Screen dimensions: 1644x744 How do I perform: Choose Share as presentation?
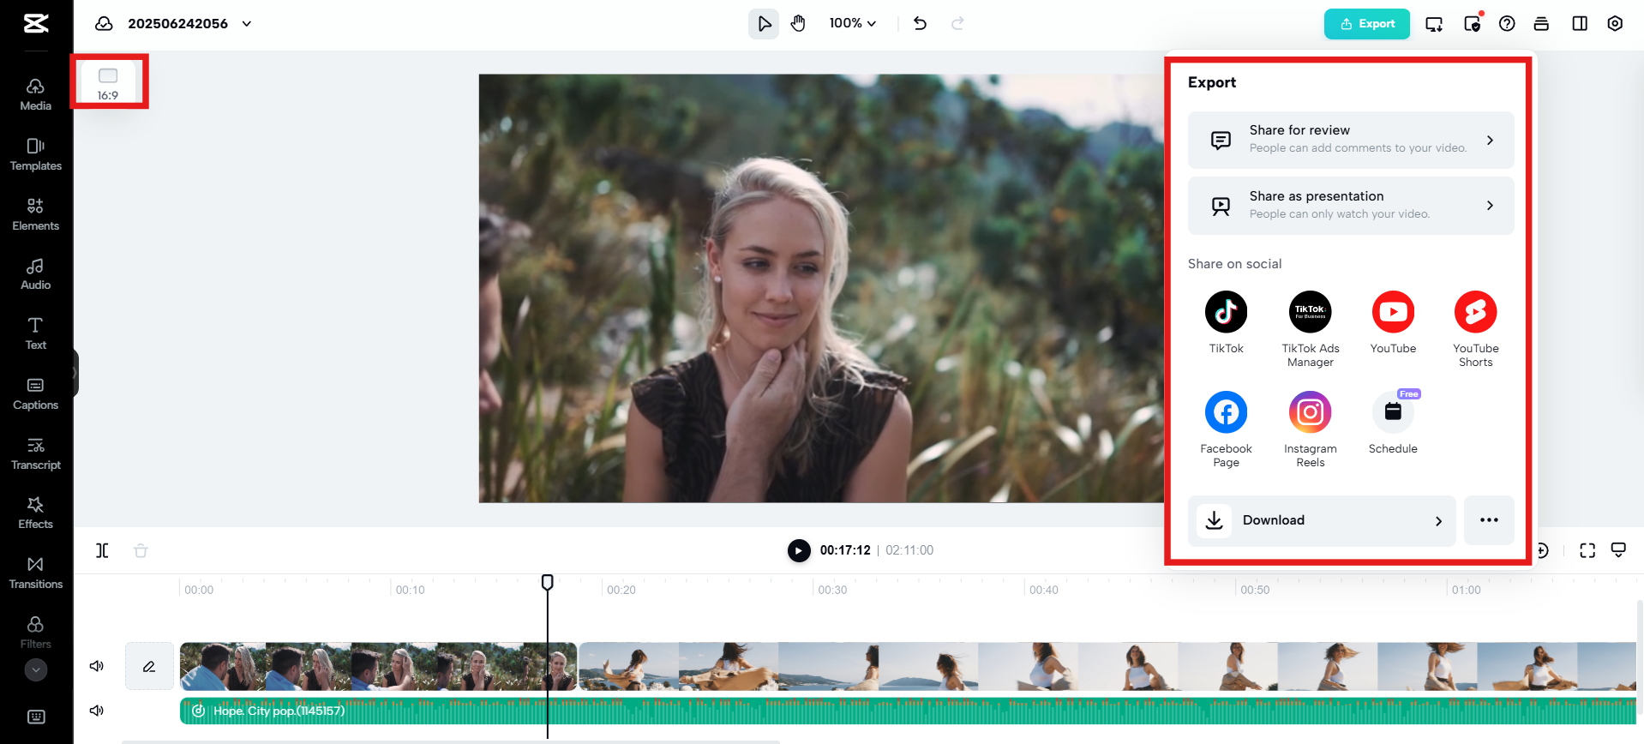1350,206
